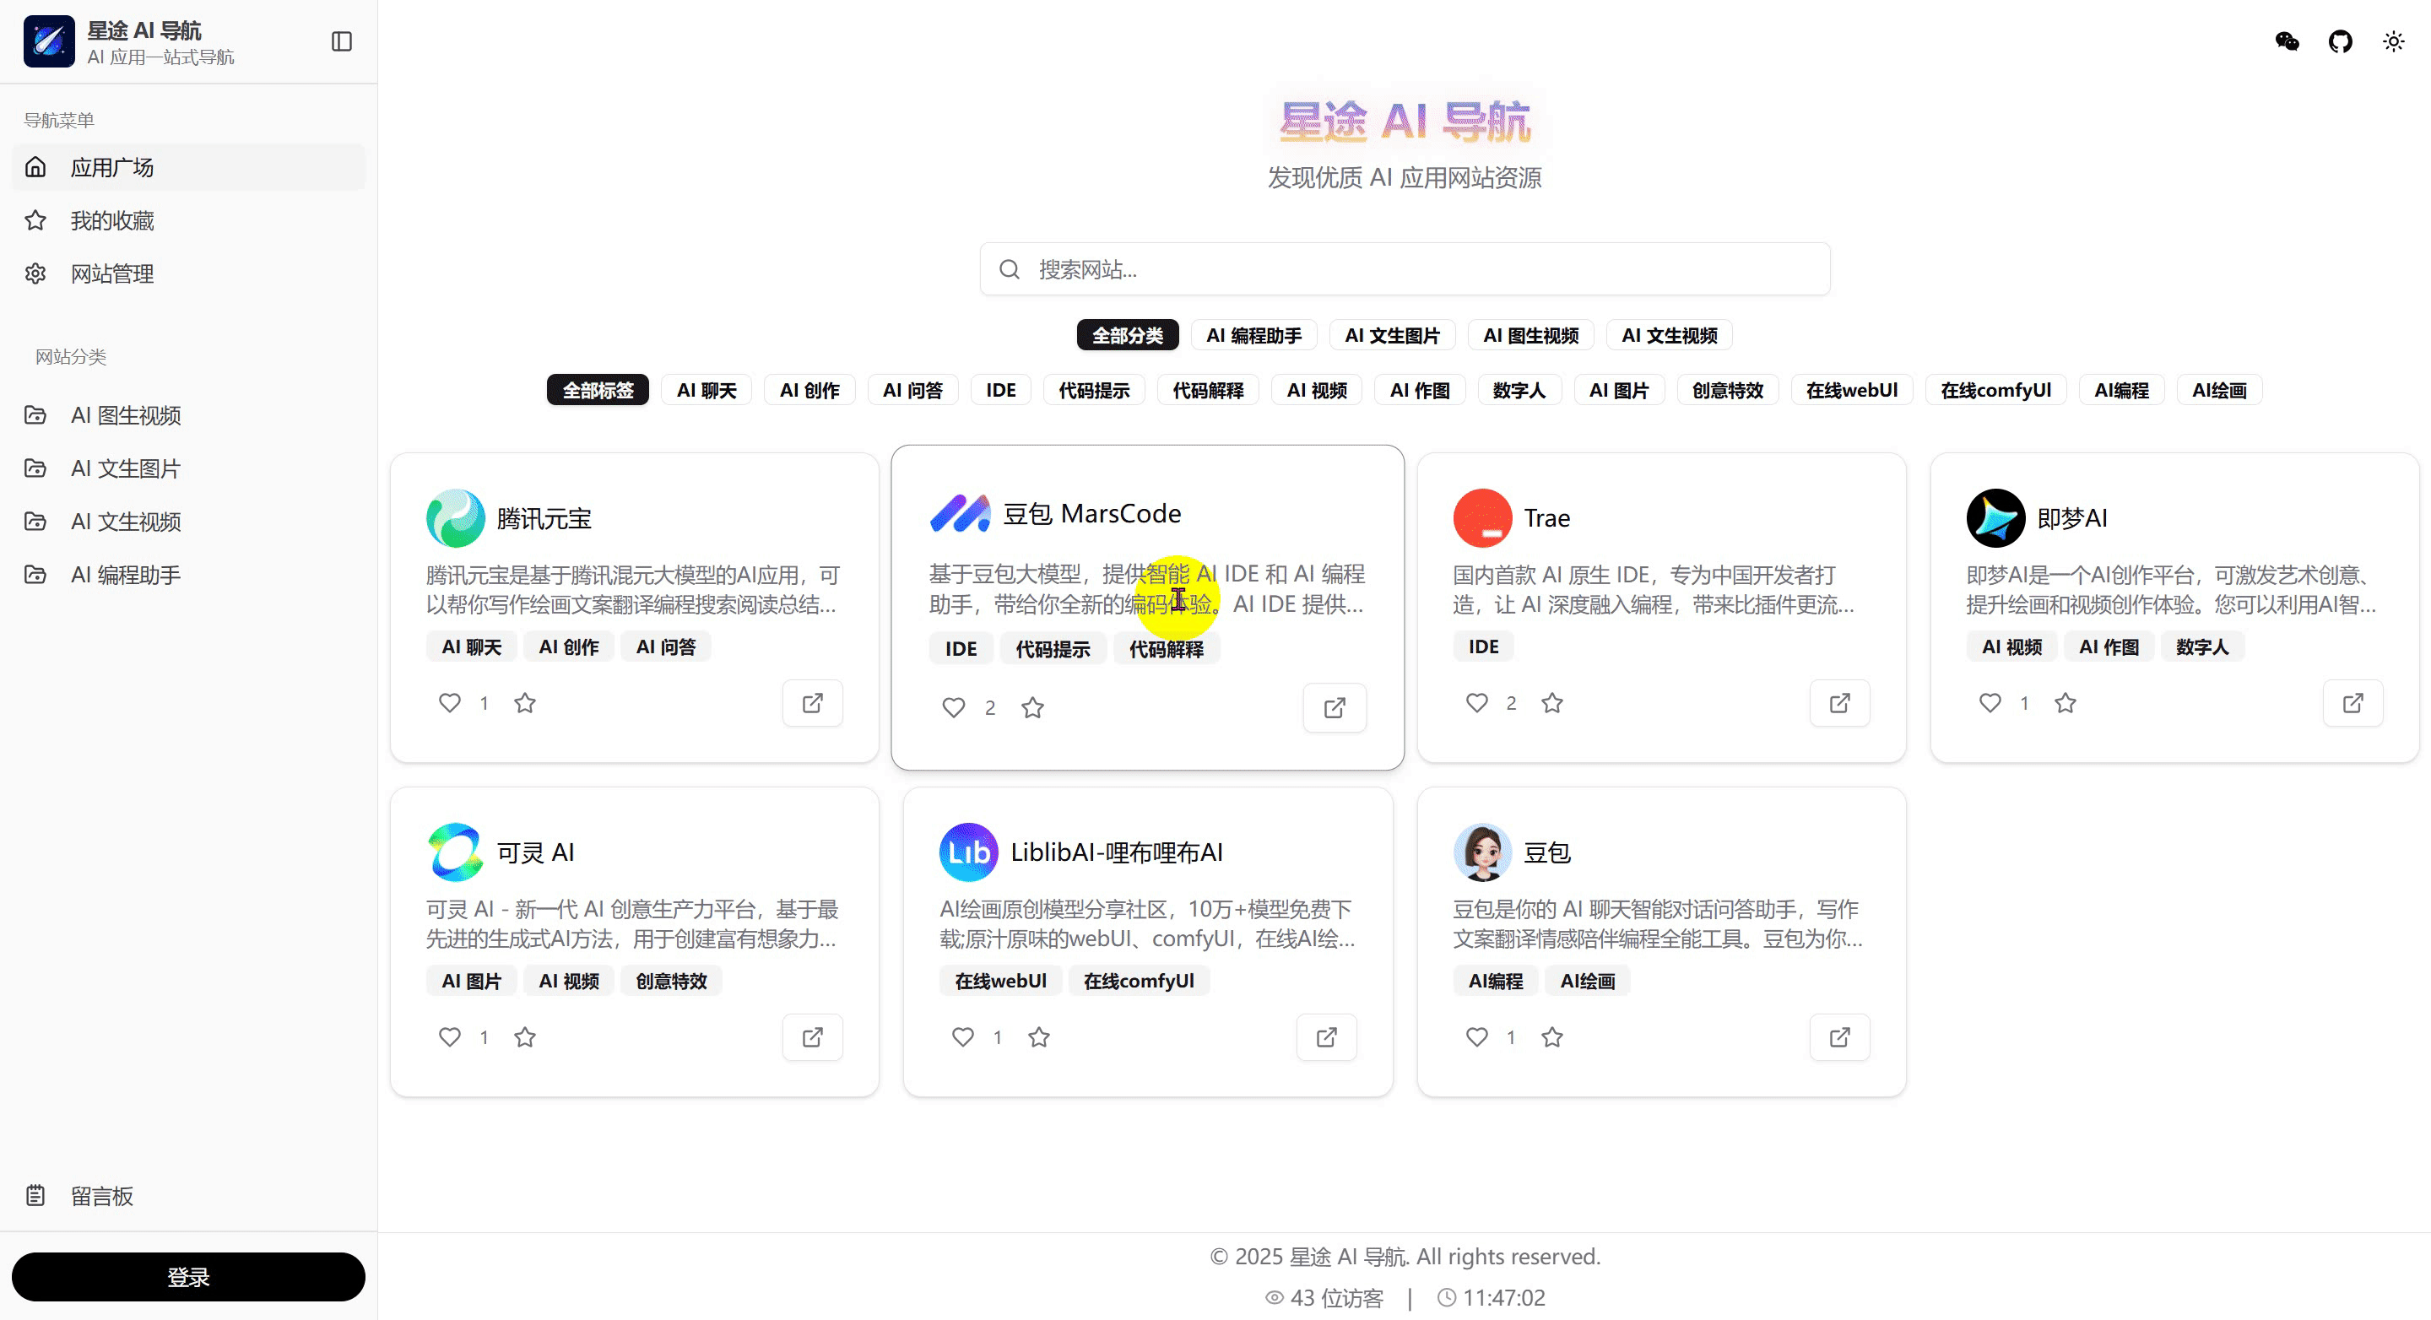Click the 登录 login button
The height and width of the screenshot is (1320, 2431).
189,1277
